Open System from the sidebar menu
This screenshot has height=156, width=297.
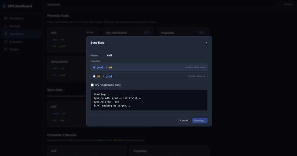click(x=21, y=49)
